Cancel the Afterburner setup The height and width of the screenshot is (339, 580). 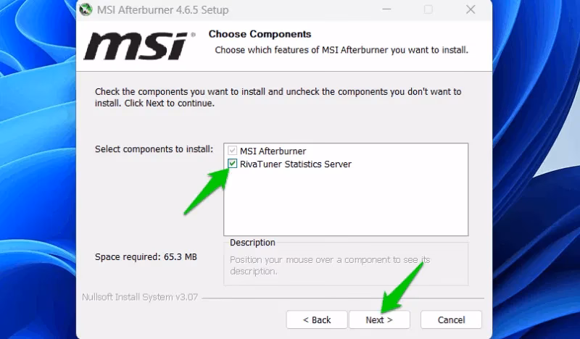coord(451,319)
